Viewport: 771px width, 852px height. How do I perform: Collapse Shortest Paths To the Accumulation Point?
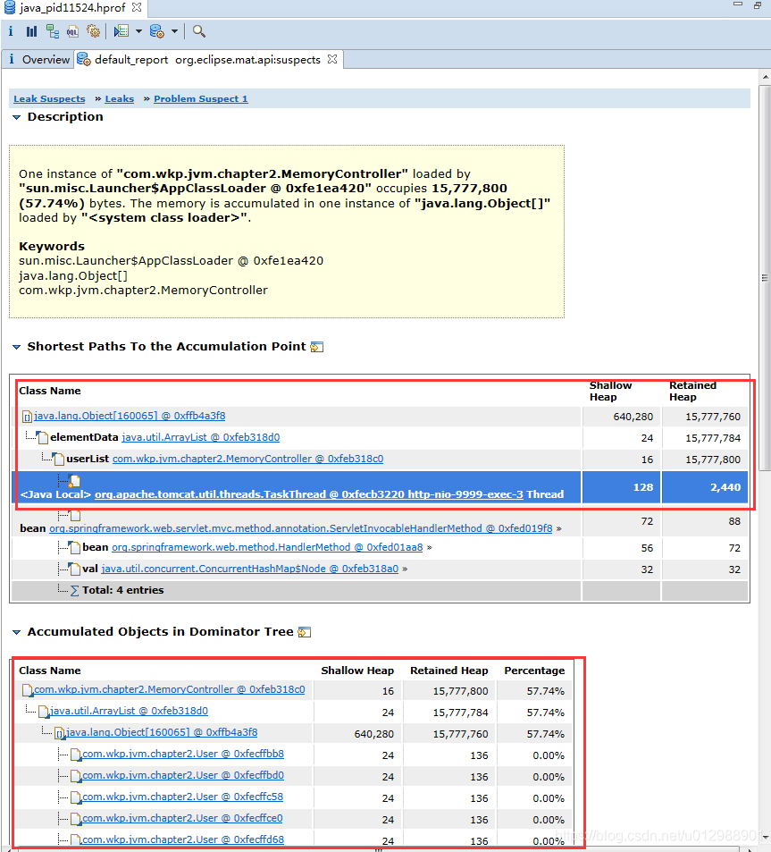[x=16, y=347]
